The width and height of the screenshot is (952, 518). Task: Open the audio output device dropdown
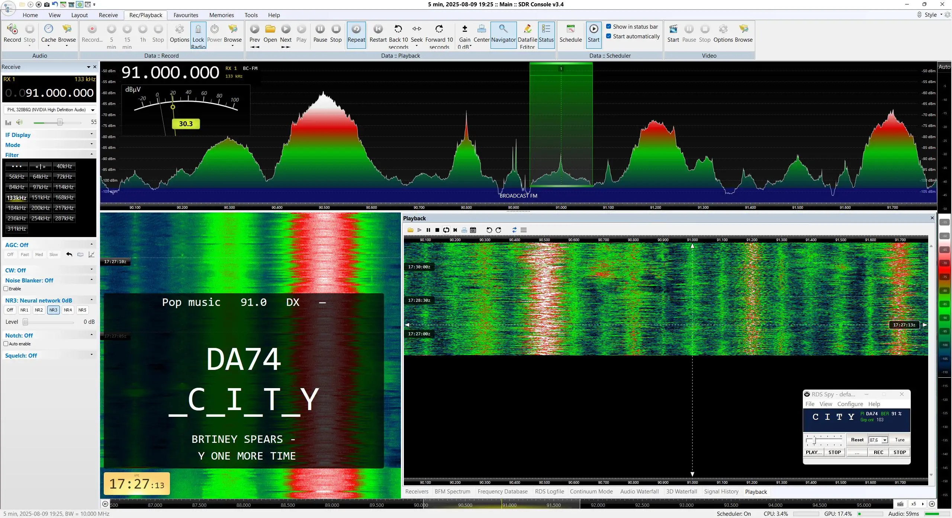point(50,110)
